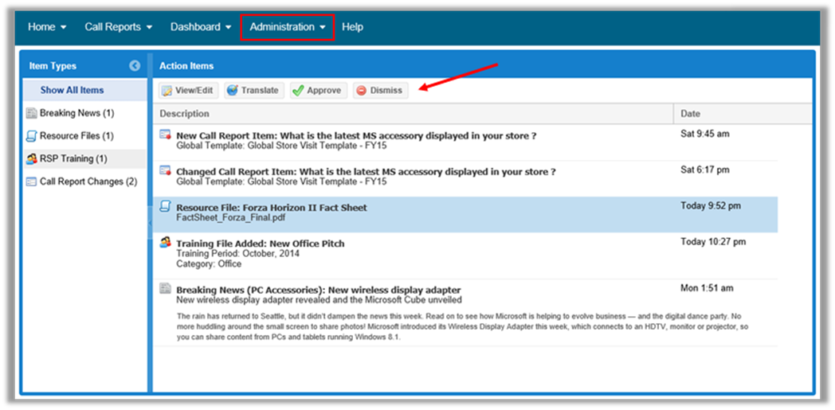
Task: Click the View/Edit pencil icon
Action: (x=167, y=91)
